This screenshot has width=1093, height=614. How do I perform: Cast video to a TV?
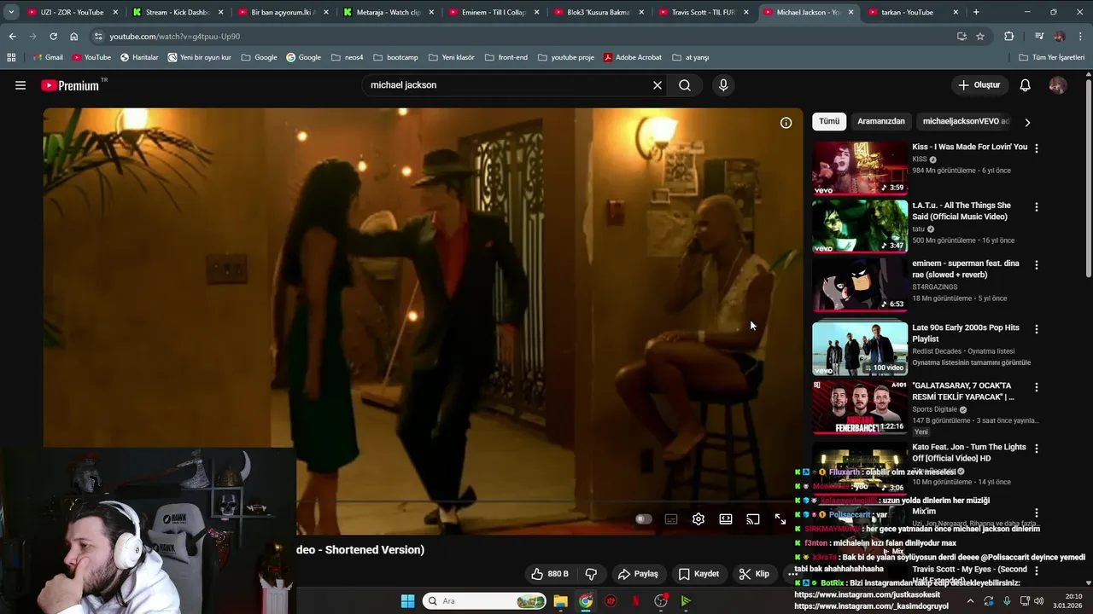[753, 518]
